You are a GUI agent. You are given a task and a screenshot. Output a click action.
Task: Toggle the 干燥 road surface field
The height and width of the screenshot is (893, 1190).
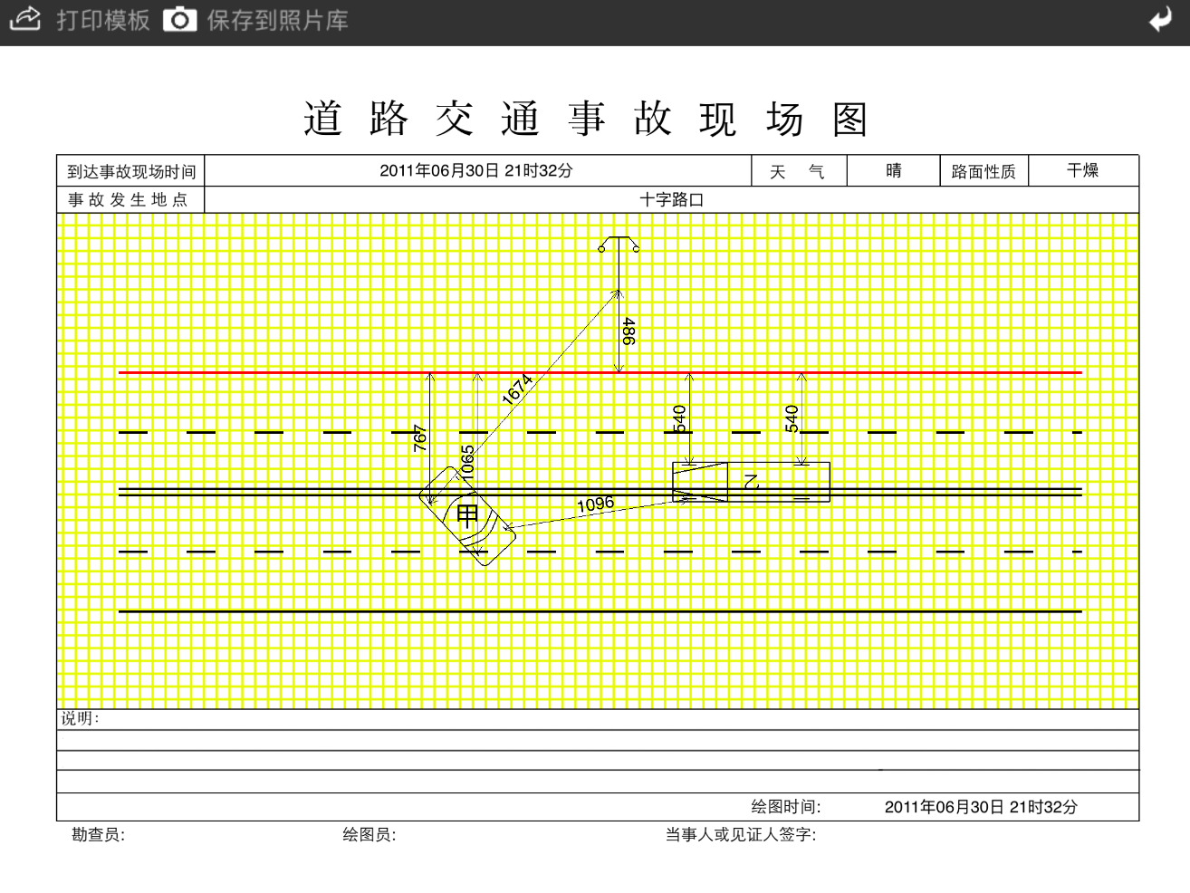[1083, 170]
